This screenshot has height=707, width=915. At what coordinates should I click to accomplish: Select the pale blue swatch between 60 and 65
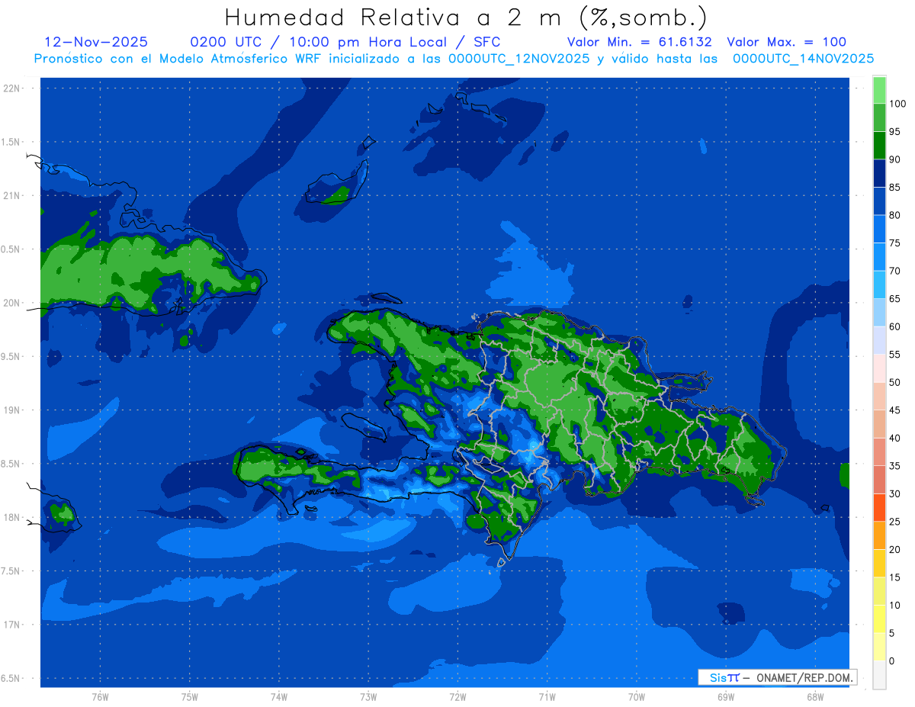coord(879,313)
